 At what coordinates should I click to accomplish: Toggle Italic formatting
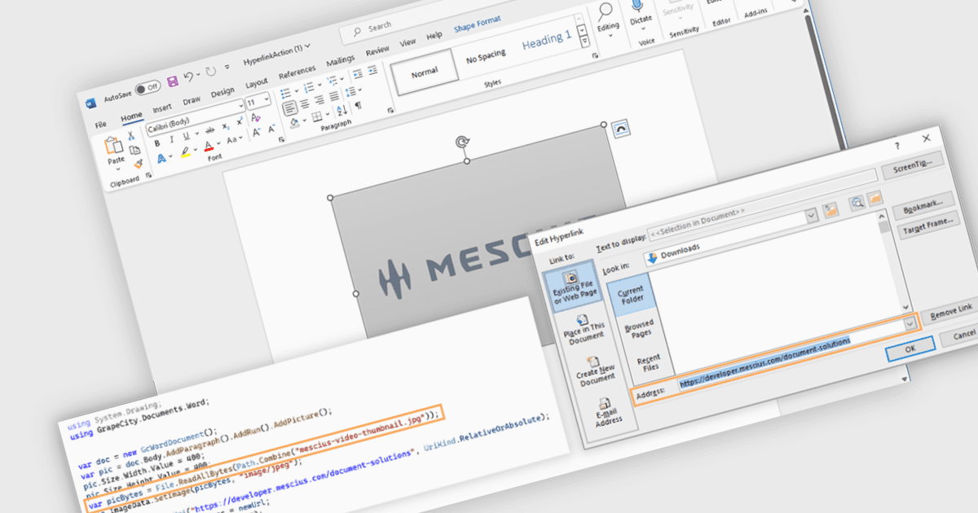coord(172,140)
